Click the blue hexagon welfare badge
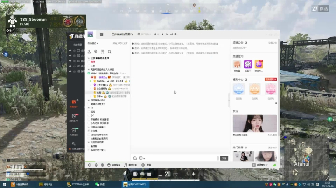336x188 pixels. click(x=239, y=89)
